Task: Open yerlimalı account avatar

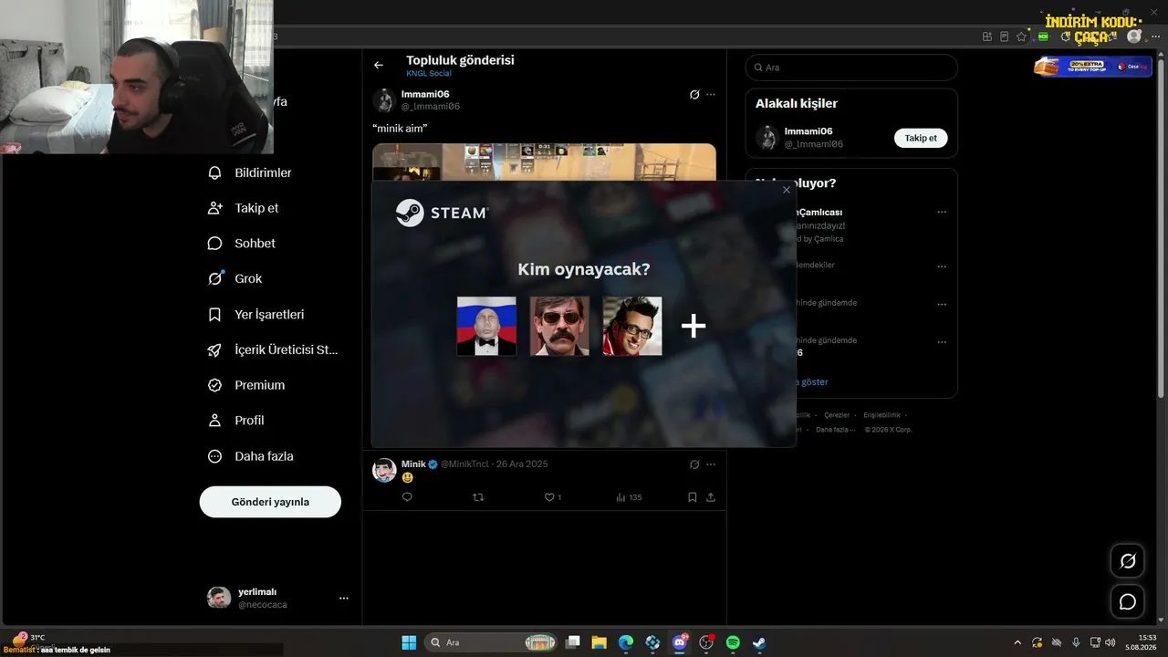Action: click(219, 598)
